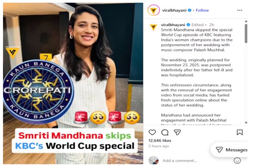The width and height of the screenshot is (253, 166).
Task: Open the emoji picker smiley icon
Action: click(x=237, y=161)
